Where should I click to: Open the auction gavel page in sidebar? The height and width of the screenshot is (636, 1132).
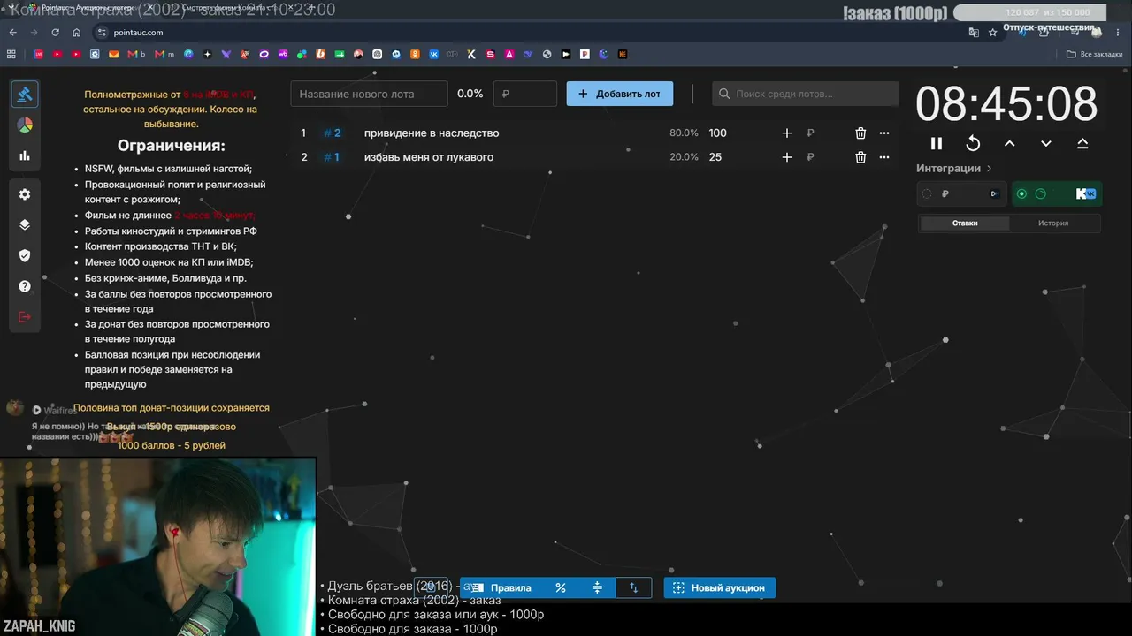pos(25,95)
